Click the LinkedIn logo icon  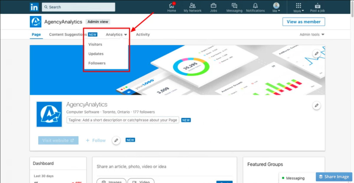tap(34, 7)
